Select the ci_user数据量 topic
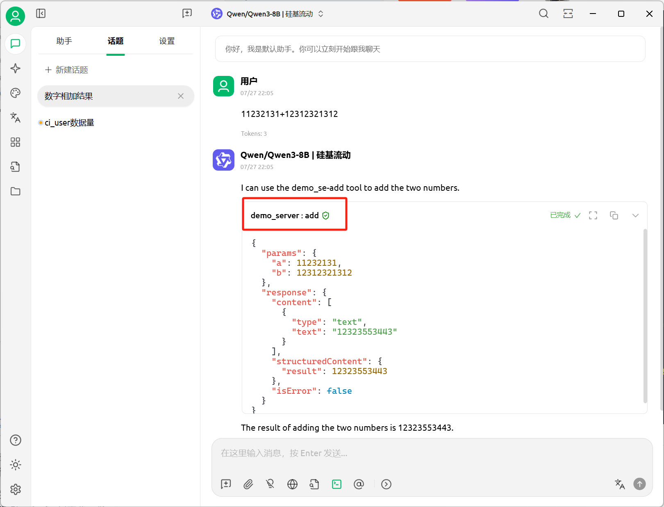Viewport: 664px width, 507px height. click(x=69, y=123)
